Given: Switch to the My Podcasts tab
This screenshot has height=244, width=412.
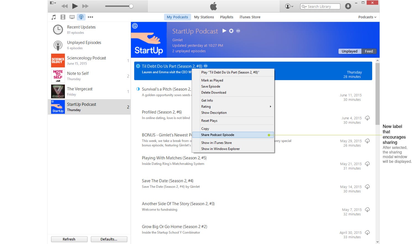Looking at the screenshot, I should click(x=177, y=17).
